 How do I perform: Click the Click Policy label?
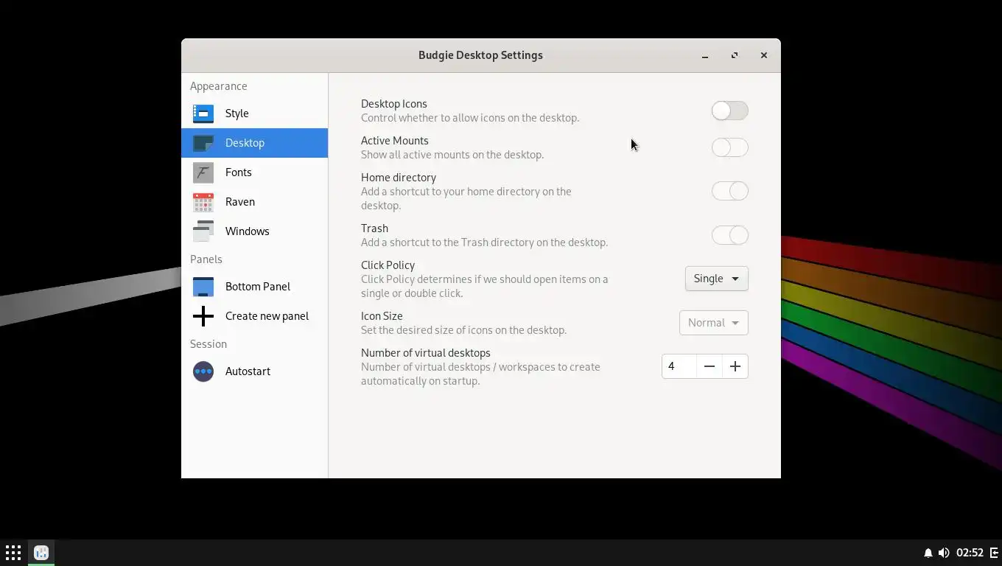click(x=388, y=265)
